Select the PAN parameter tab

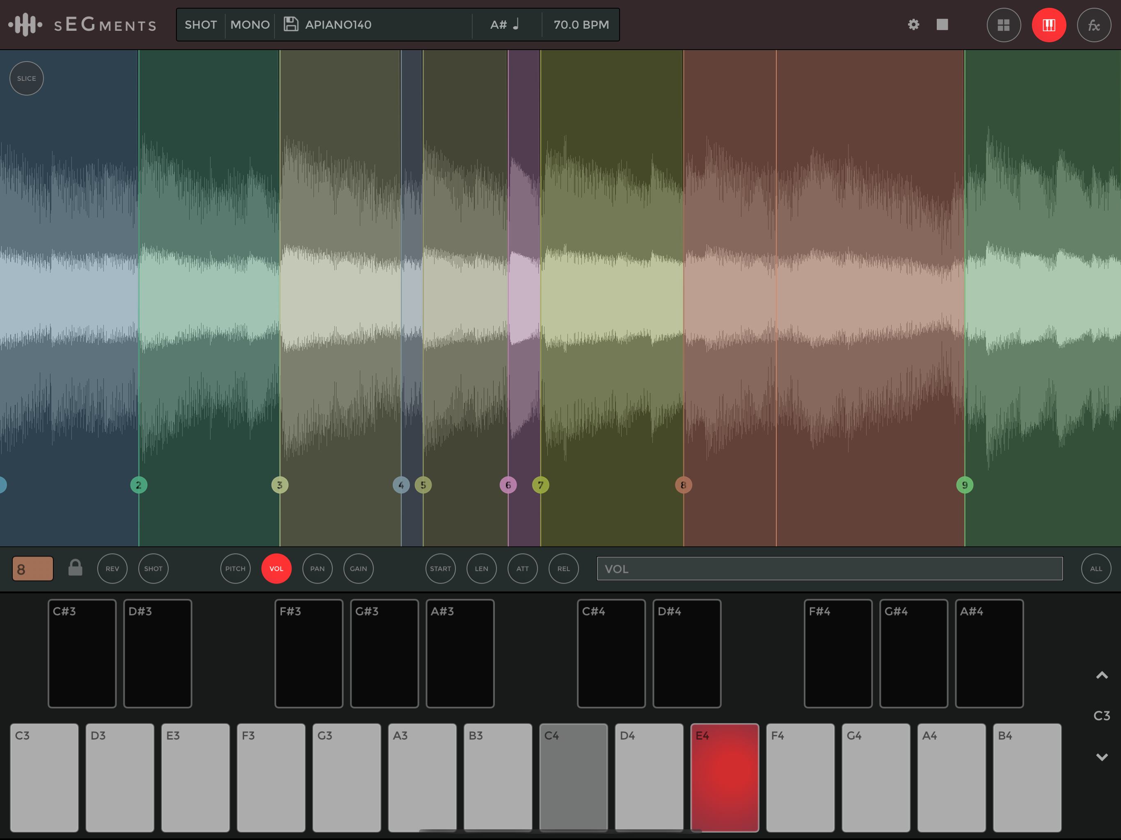point(317,568)
